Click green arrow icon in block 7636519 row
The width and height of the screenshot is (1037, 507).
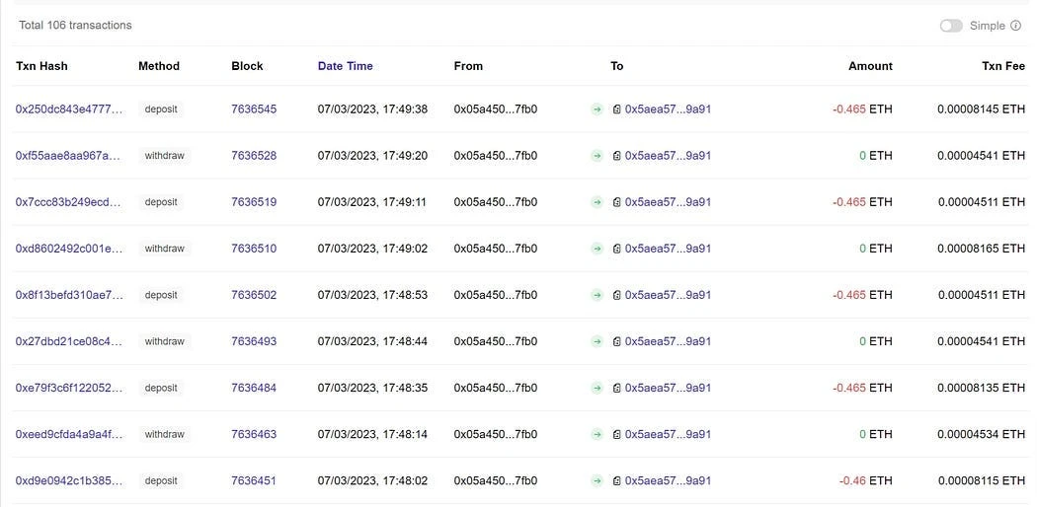click(598, 202)
